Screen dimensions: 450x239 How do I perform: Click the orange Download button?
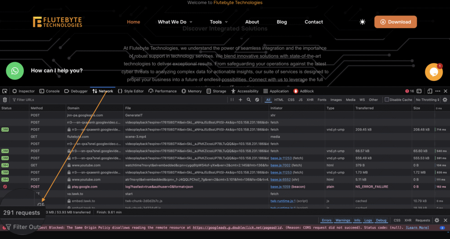(x=396, y=22)
